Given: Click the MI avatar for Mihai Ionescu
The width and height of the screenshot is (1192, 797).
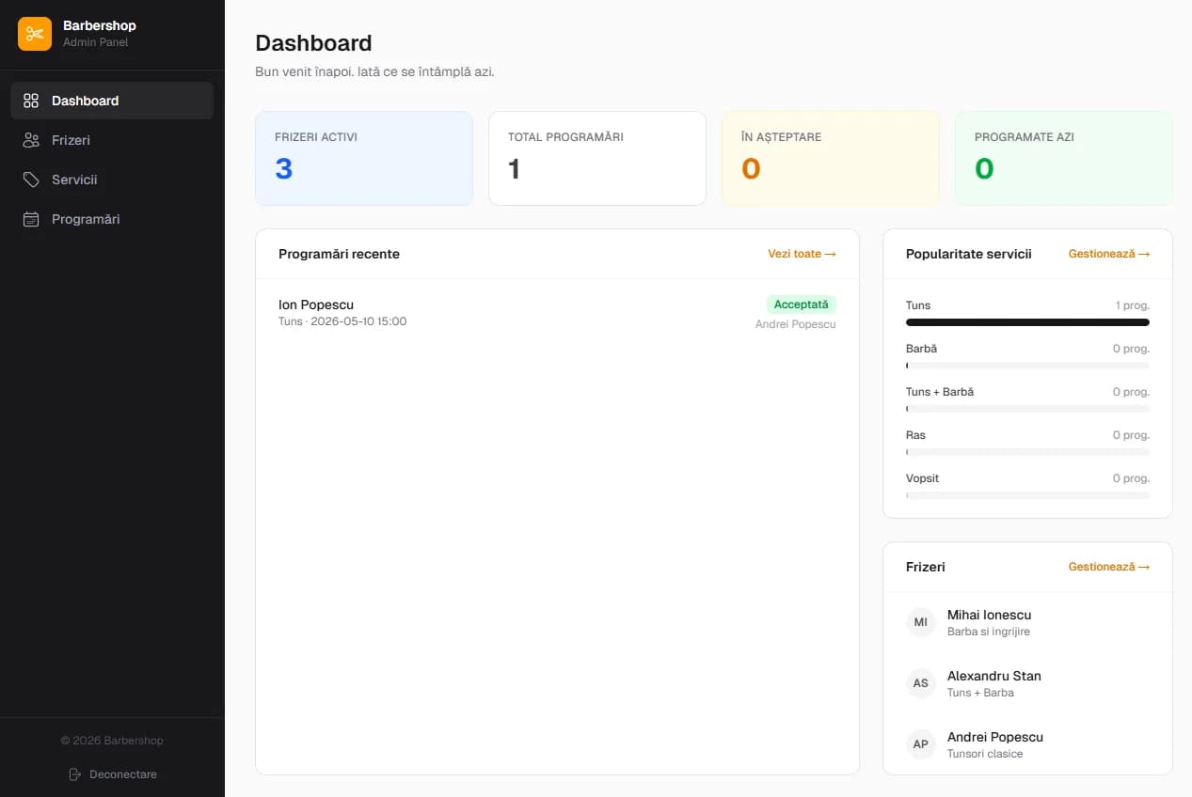Looking at the screenshot, I should (x=921, y=622).
